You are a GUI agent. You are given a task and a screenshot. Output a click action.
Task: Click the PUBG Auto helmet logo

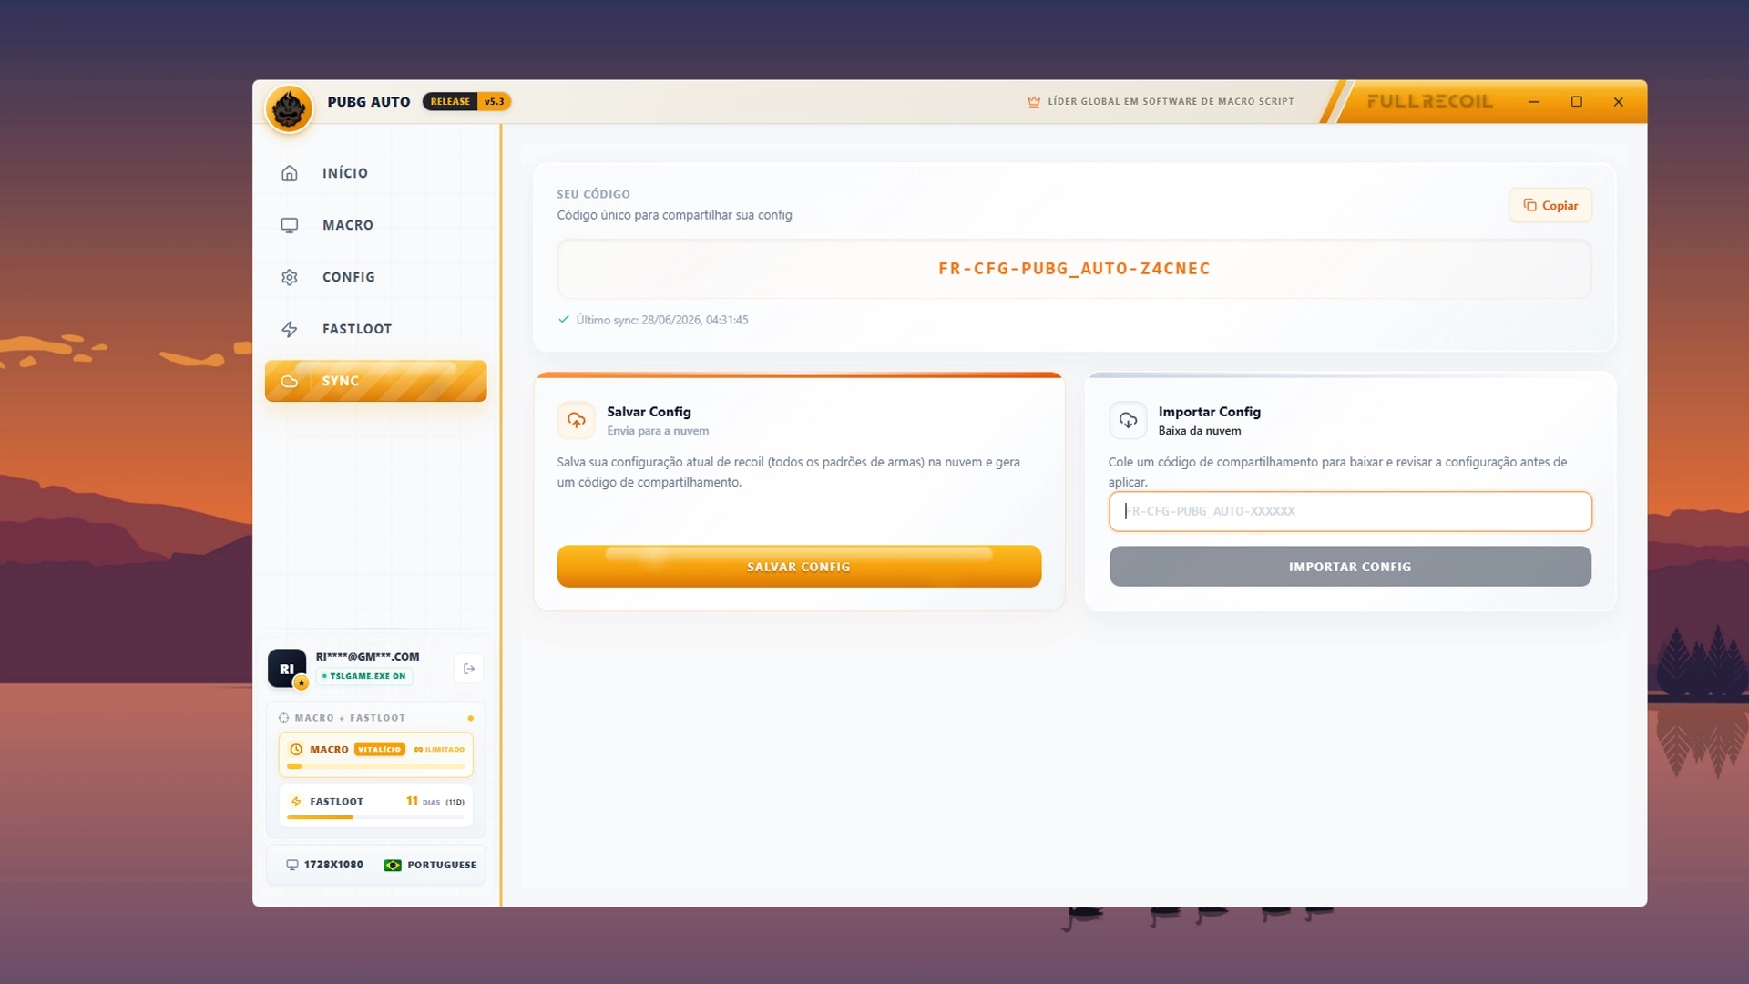coord(289,109)
